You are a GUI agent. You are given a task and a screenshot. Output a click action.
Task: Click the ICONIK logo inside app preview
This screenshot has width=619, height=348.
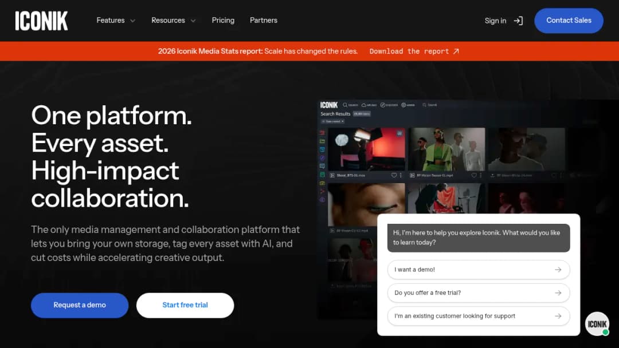[329, 105]
